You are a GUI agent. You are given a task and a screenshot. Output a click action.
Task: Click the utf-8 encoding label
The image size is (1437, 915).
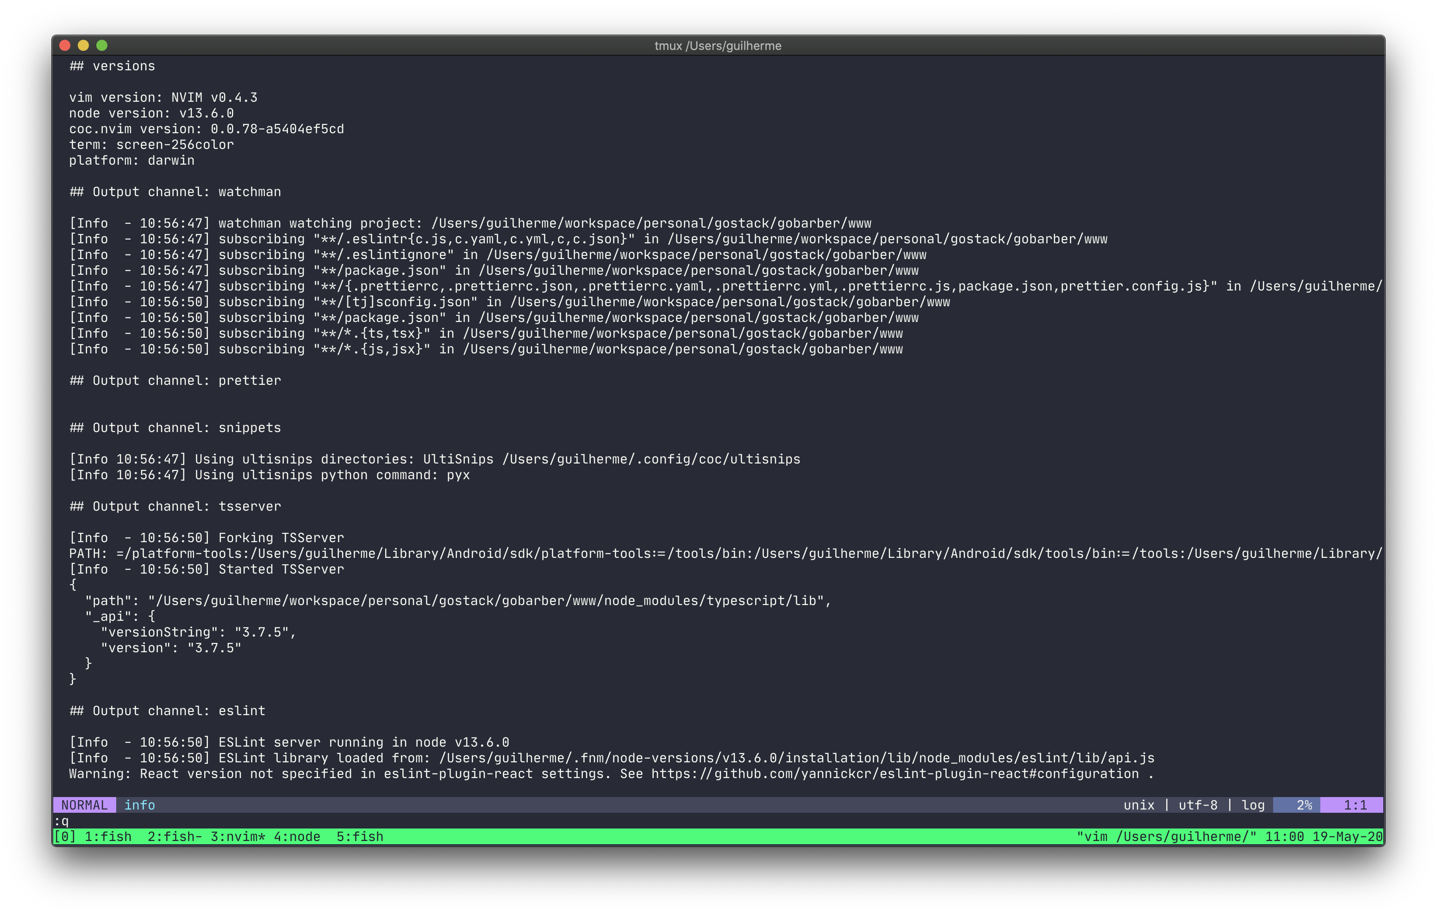point(1198,804)
